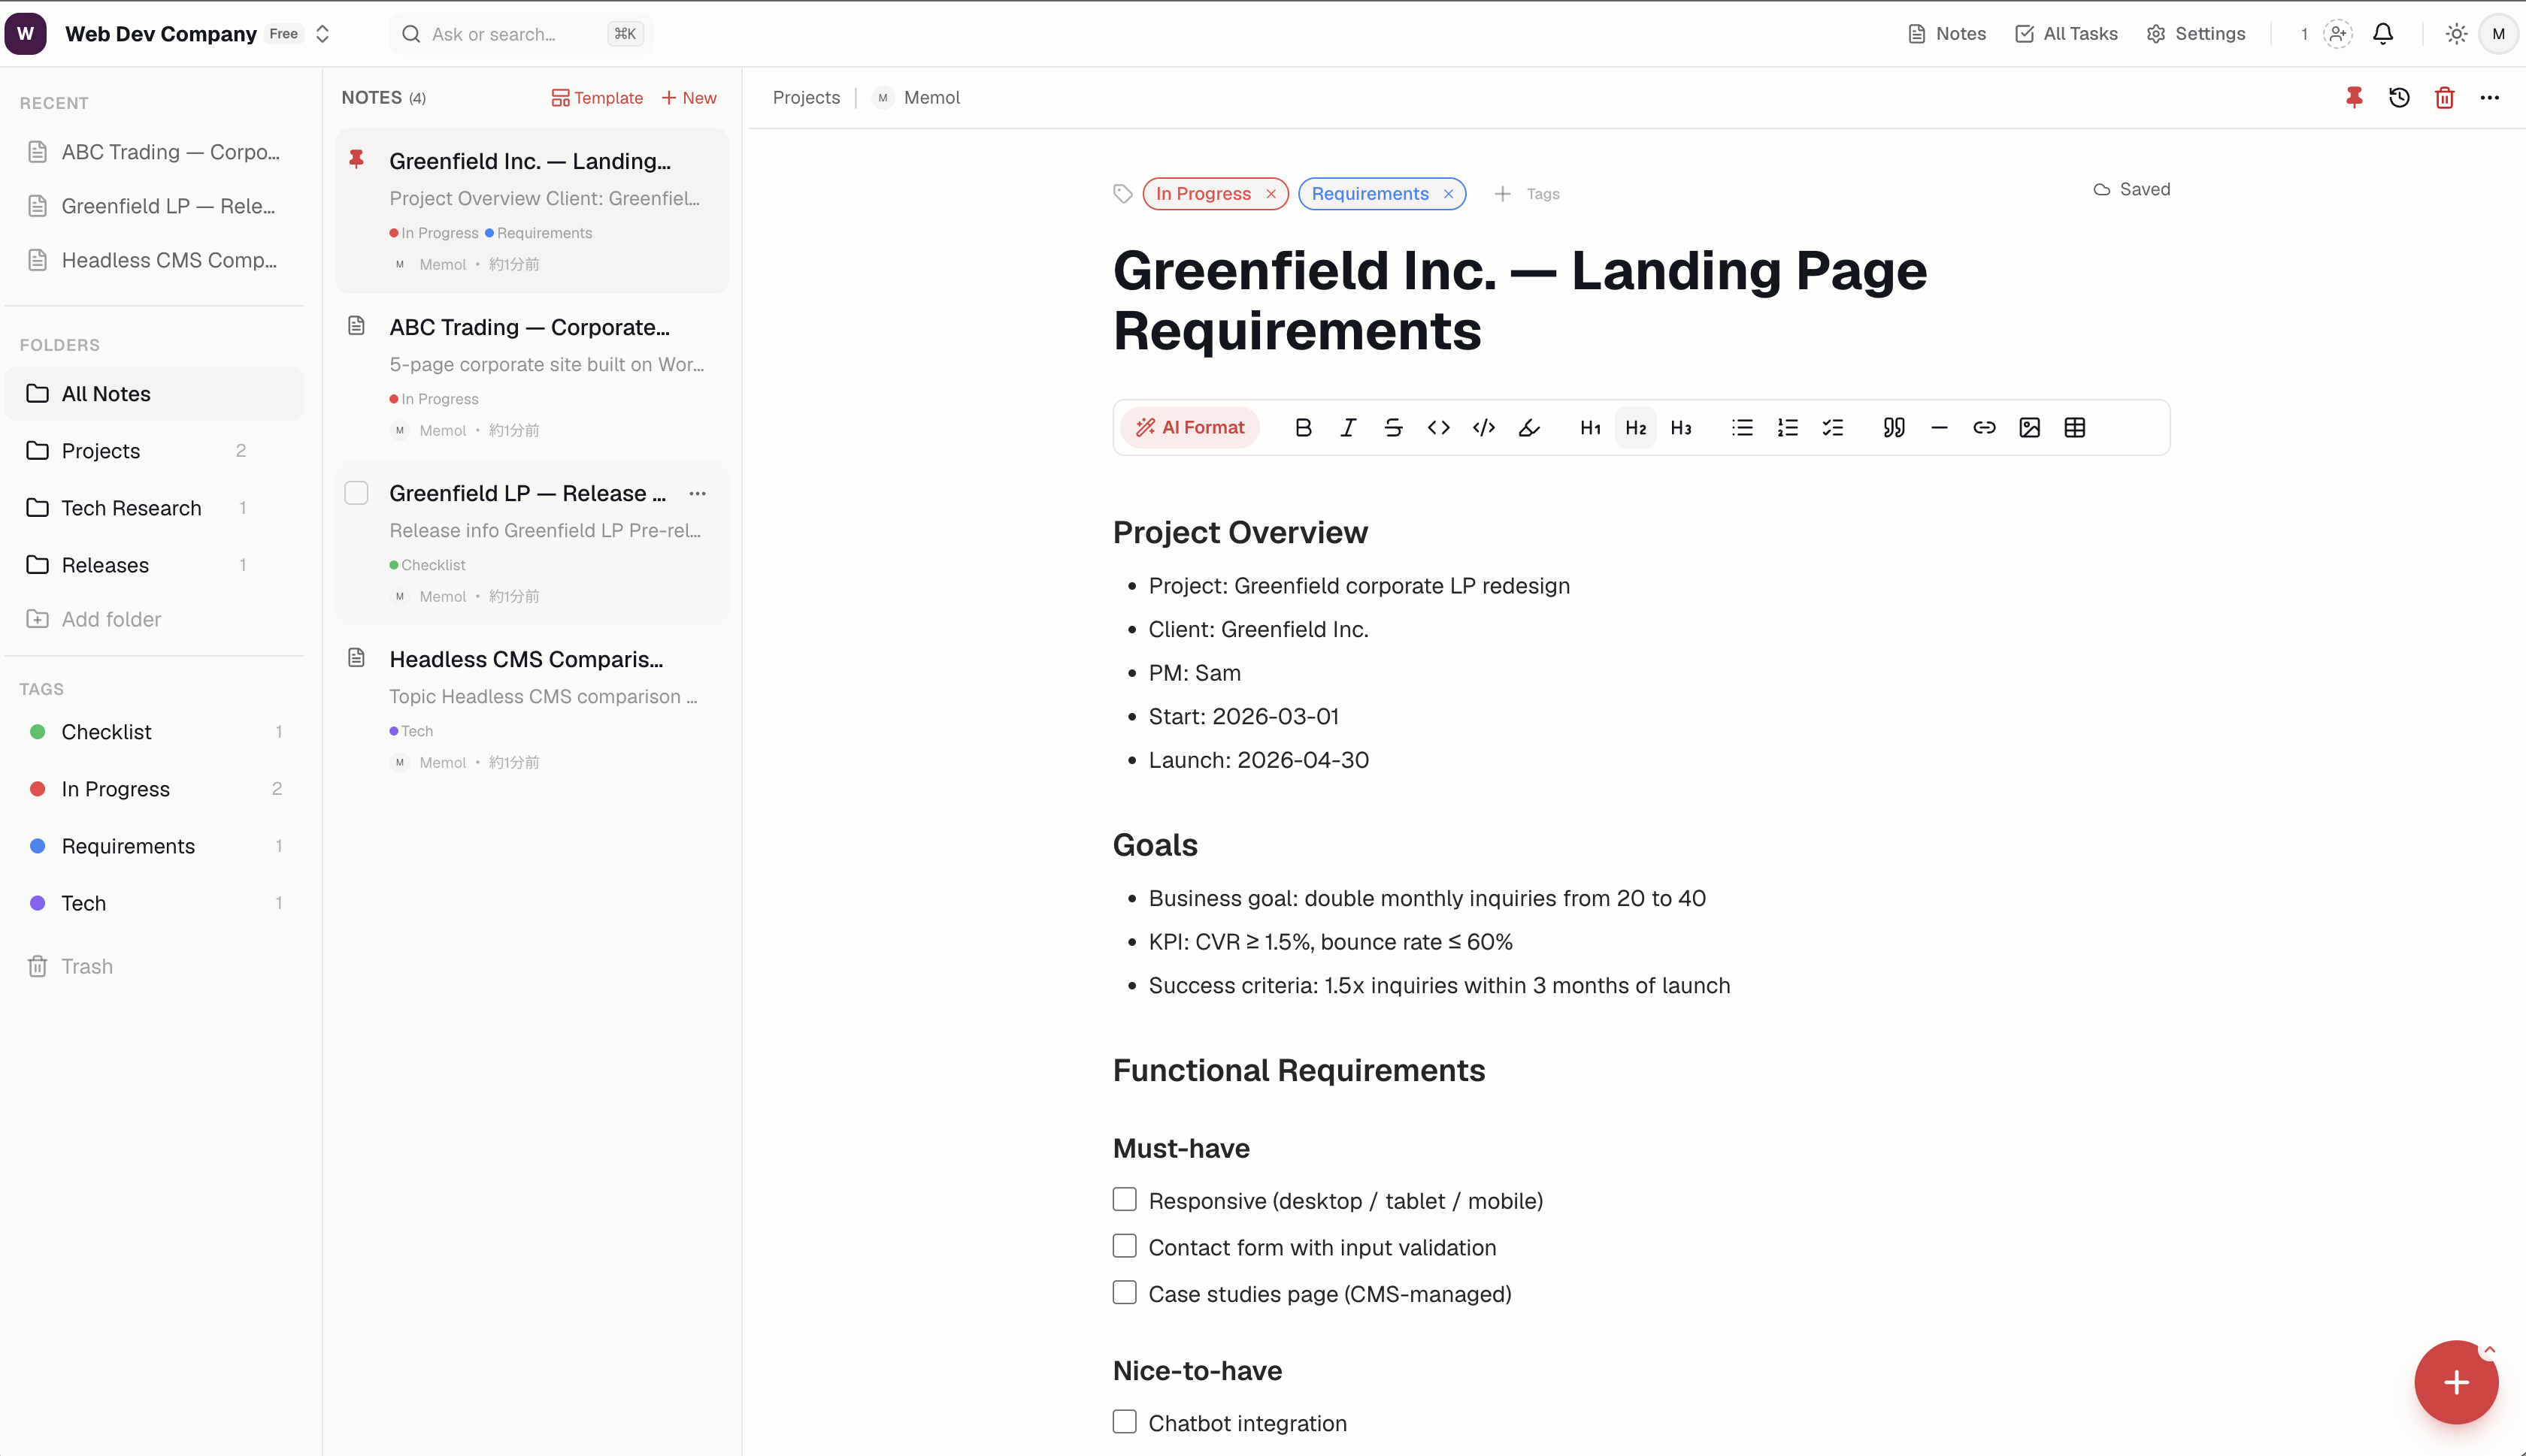This screenshot has height=1456, width=2526.
Task: Open options for Greenfield LP — Release note
Action: point(697,493)
